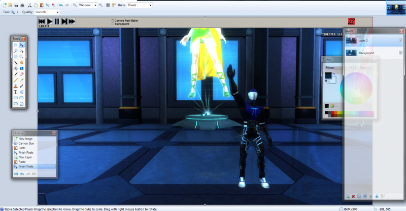Select the Pan hand tool
This screenshot has height=211, width=406.
[21, 63]
